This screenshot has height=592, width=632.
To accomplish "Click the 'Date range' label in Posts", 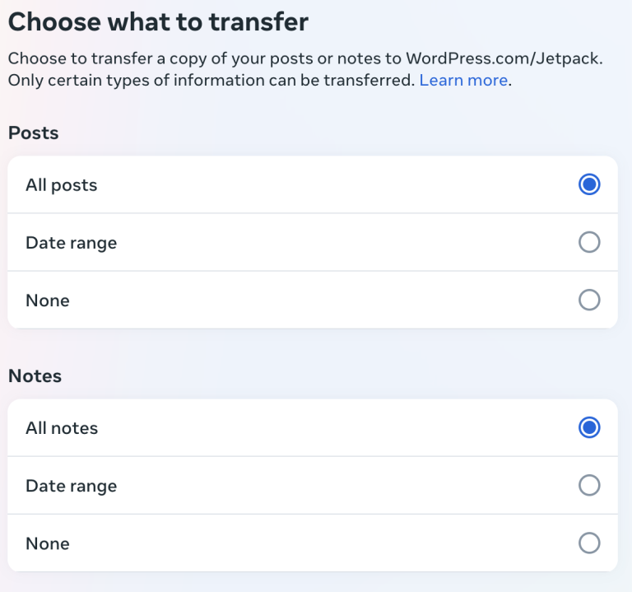I will [72, 243].
